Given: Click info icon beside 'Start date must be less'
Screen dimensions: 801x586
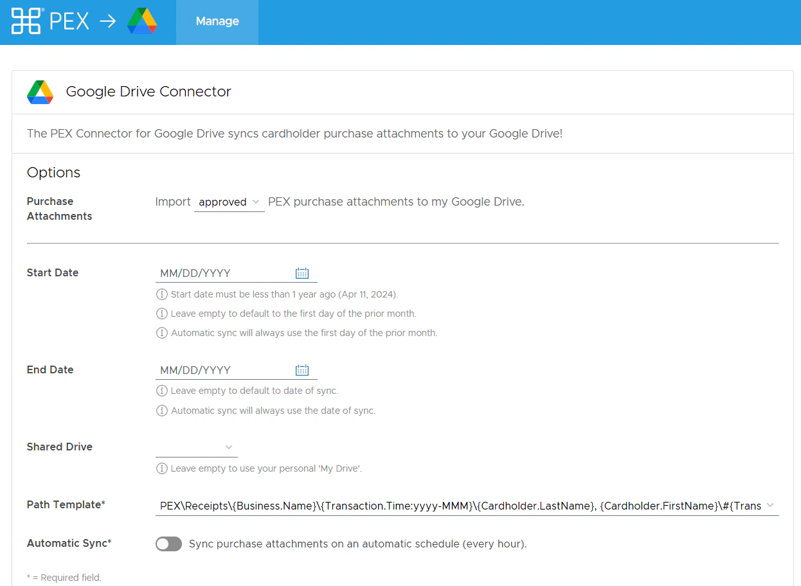Looking at the screenshot, I should (x=162, y=294).
